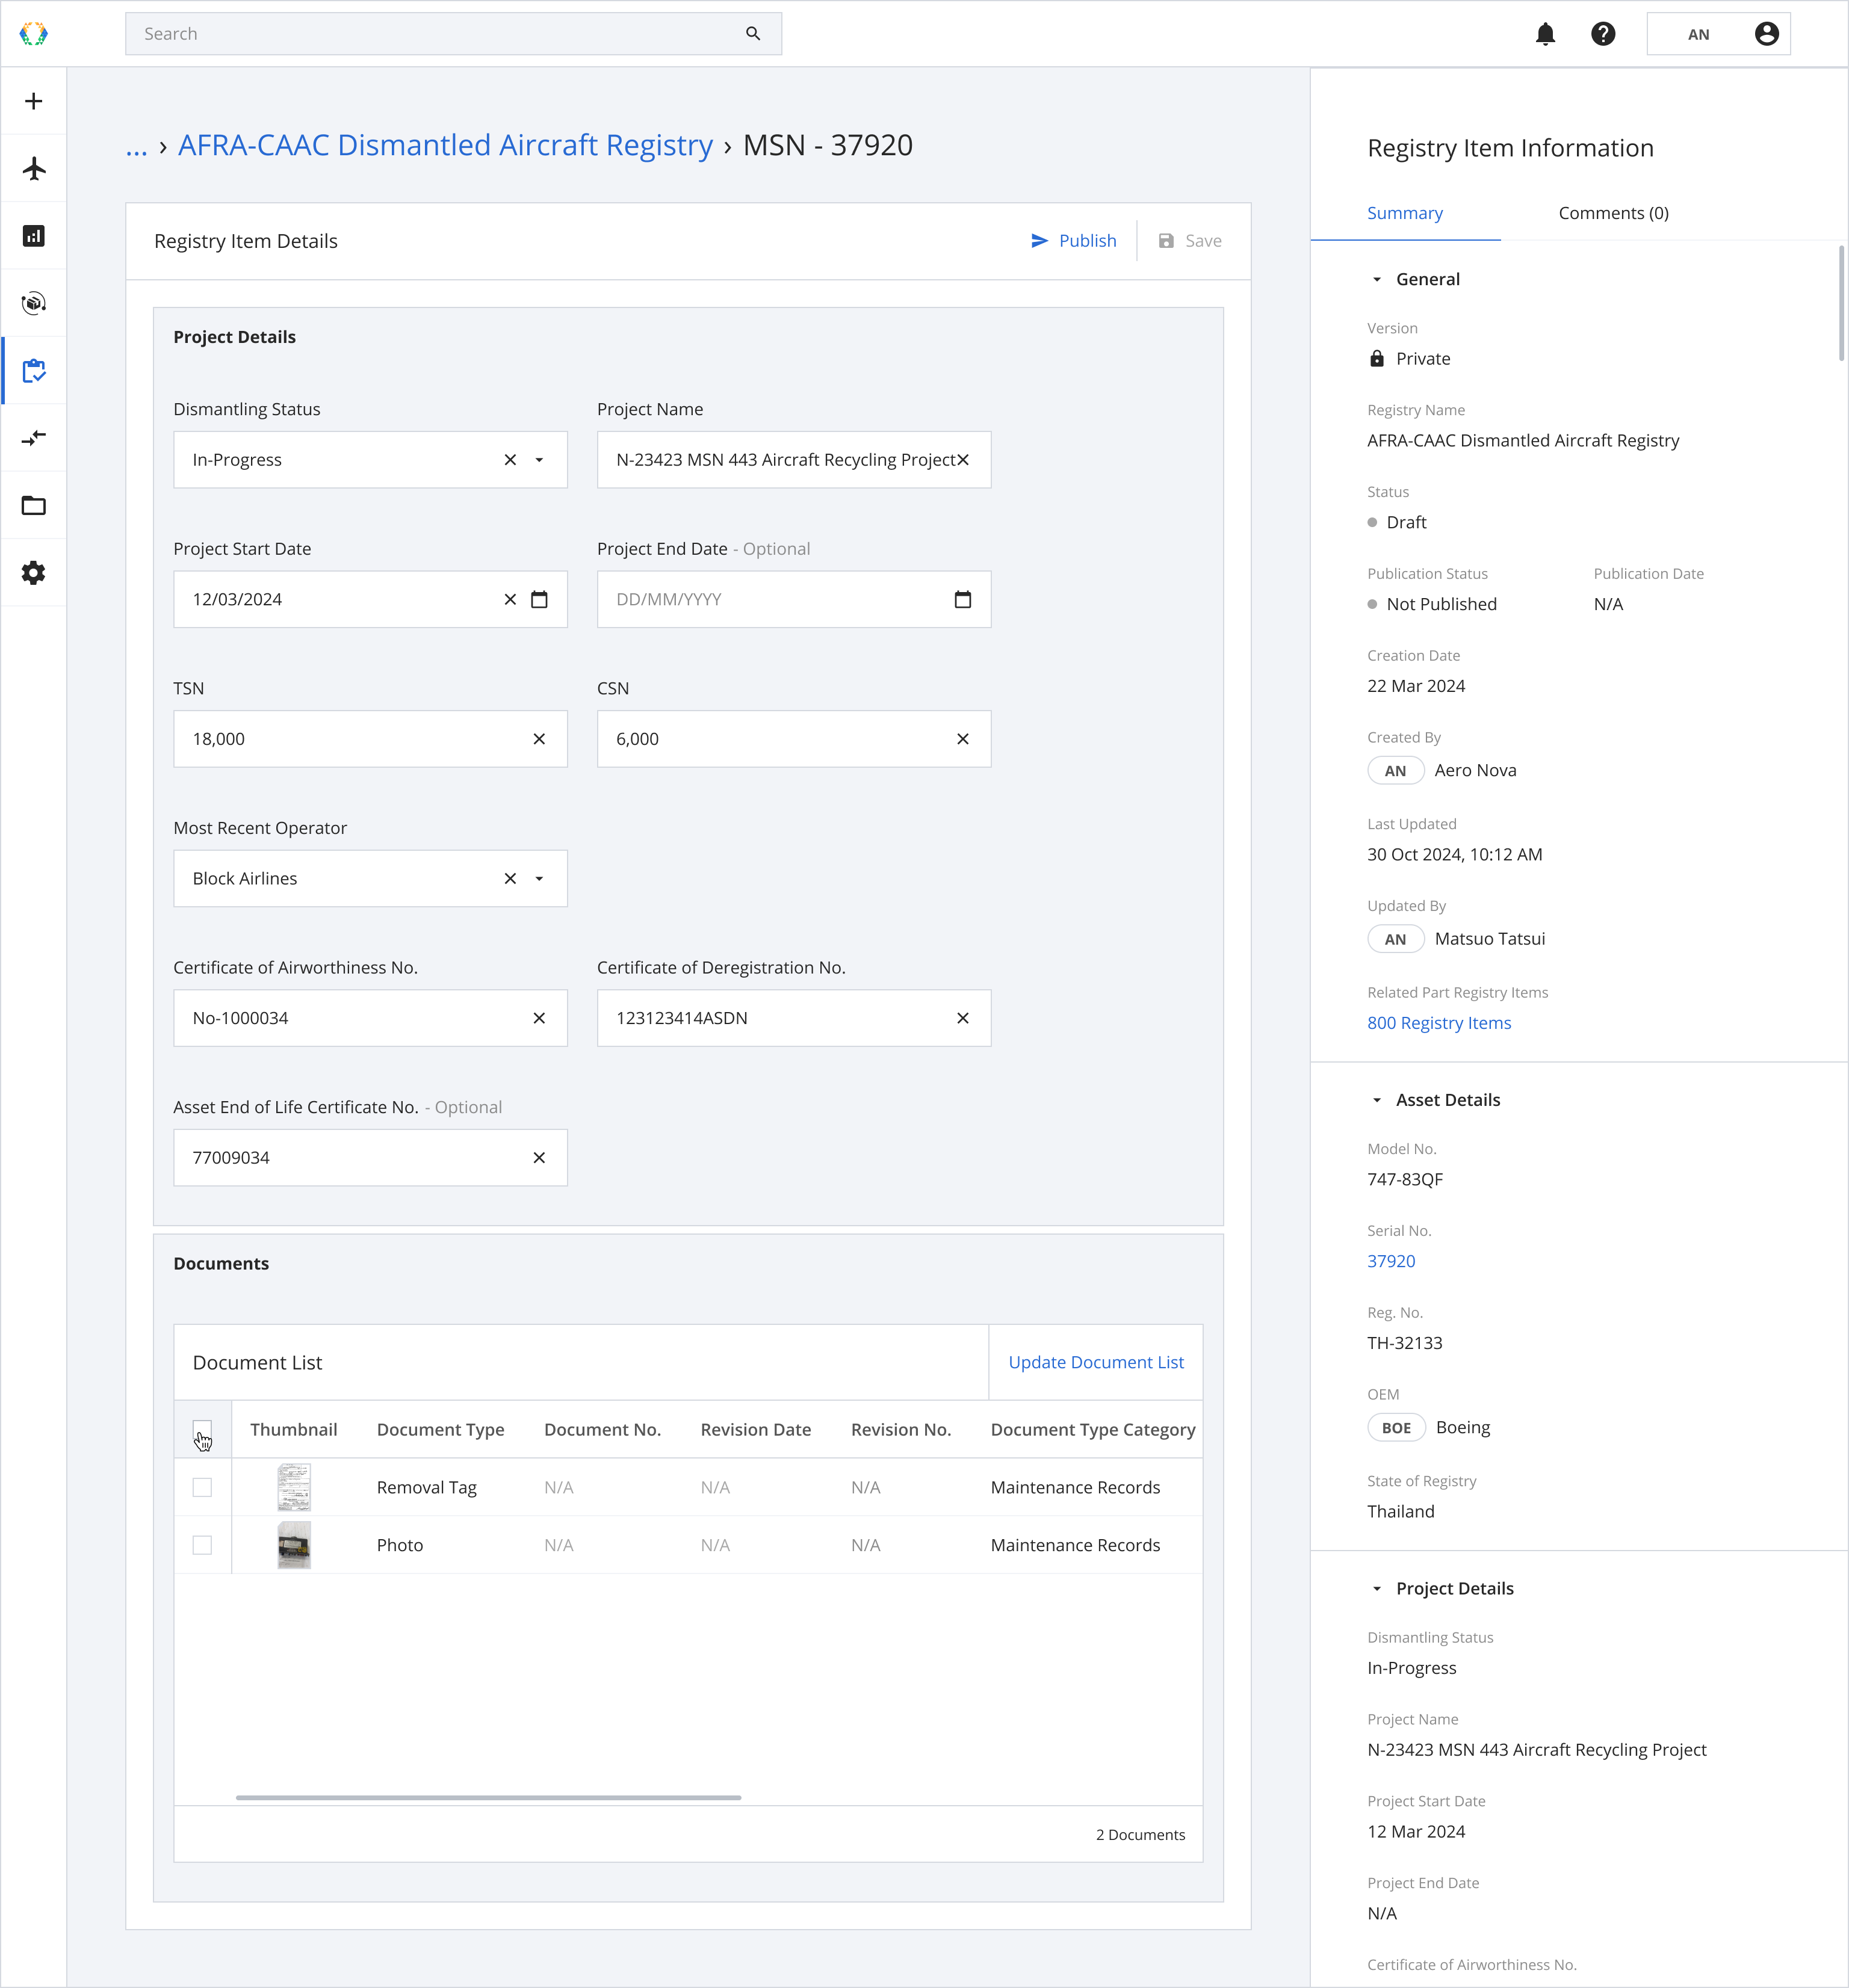Image resolution: width=1849 pixels, height=1988 pixels.
Task: Select the Summary tab
Action: (x=1405, y=213)
